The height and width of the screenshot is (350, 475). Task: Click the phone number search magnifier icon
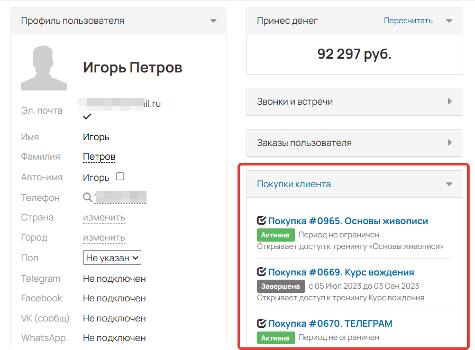pyautogui.click(x=88, y=197)
